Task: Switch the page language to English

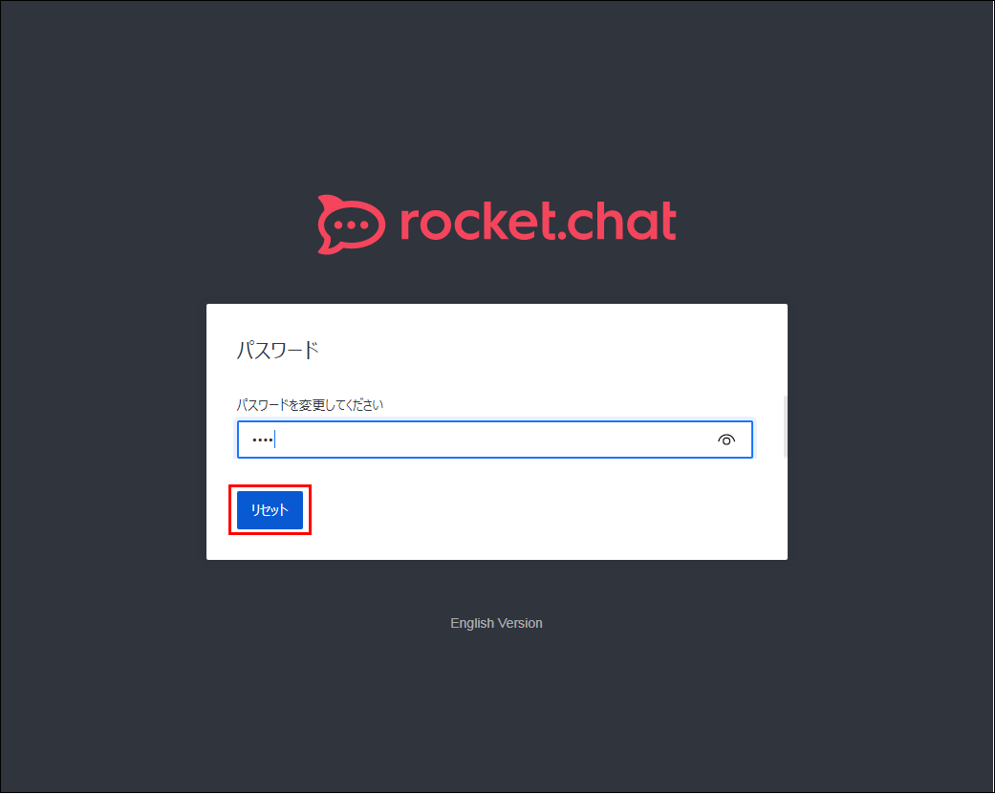Action: (496, 623)
